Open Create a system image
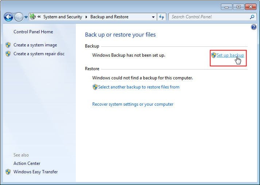Viewport: 260px width, 185px height. point(35,45)
